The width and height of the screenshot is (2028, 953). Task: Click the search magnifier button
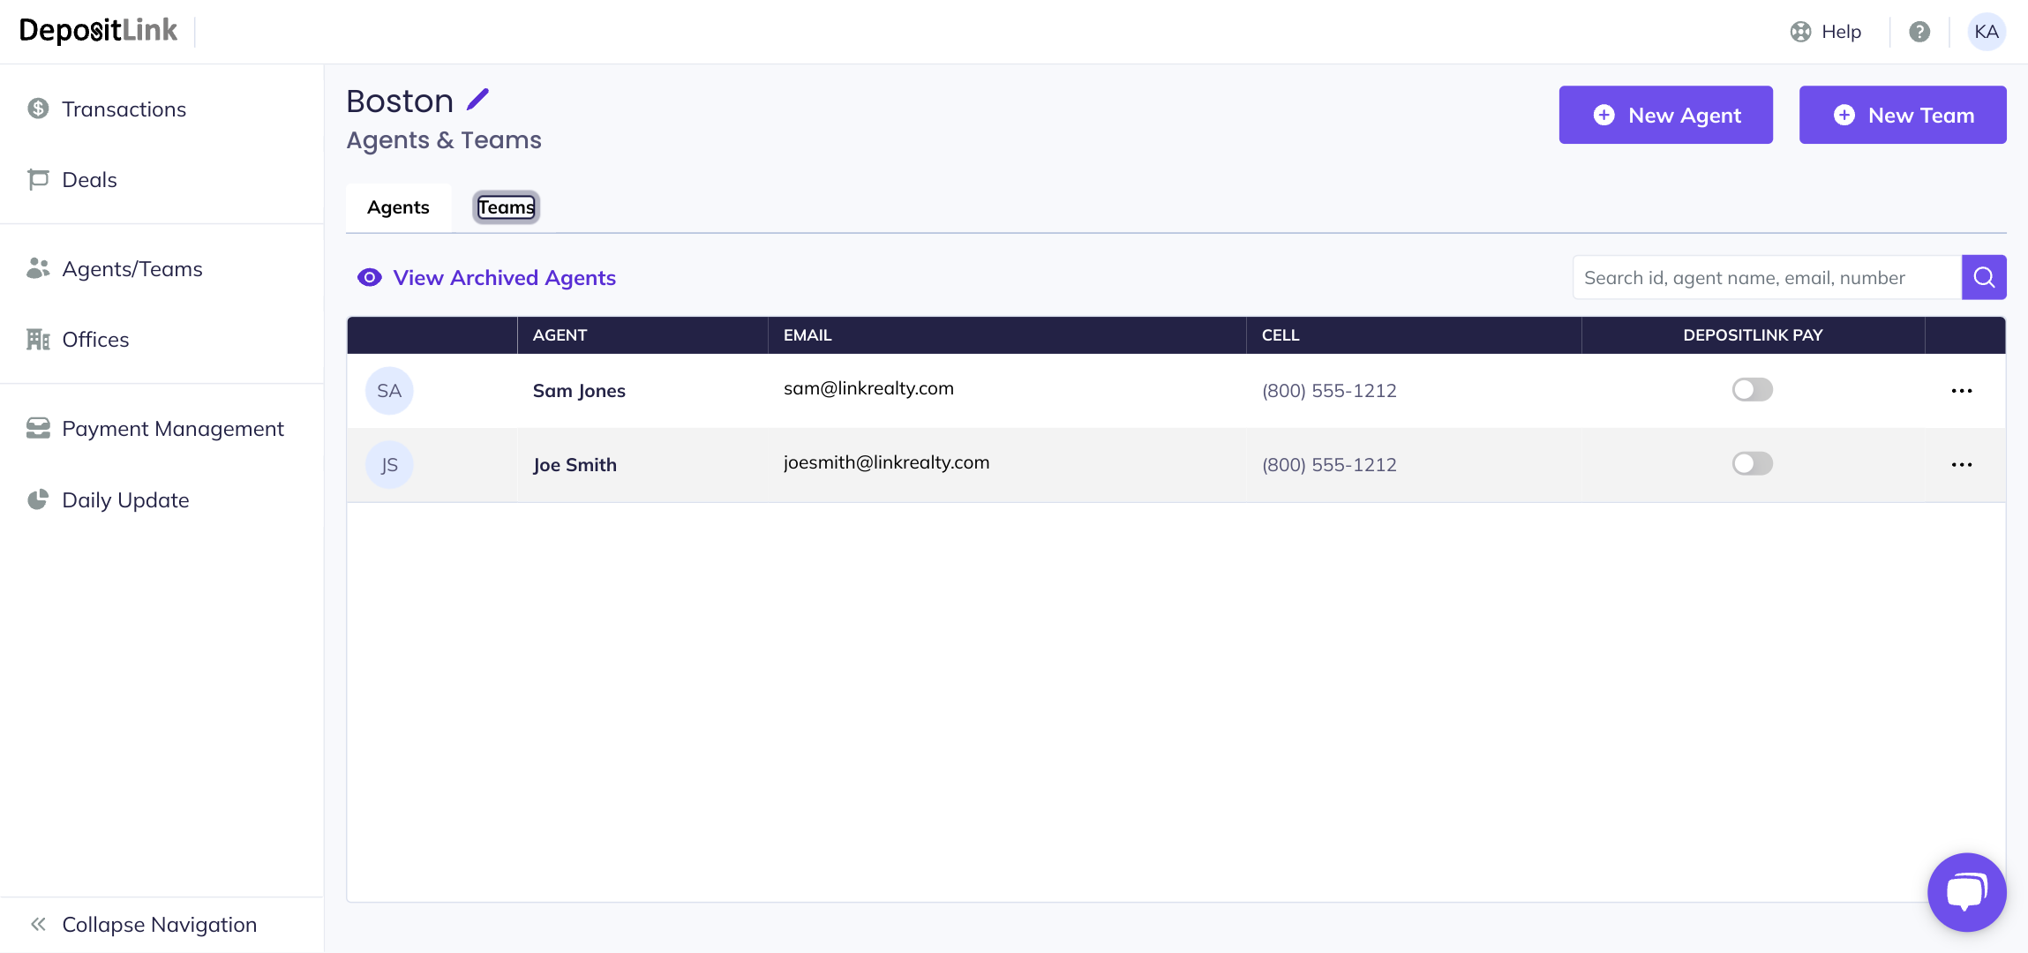pos(1984,277)
